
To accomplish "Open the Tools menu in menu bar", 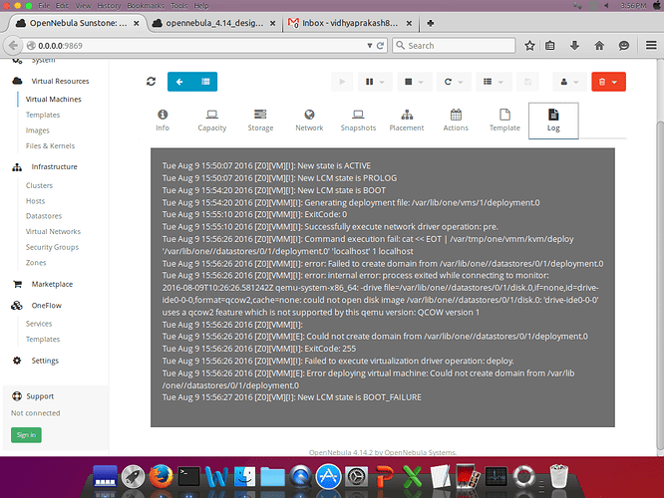I will point(179,6).
